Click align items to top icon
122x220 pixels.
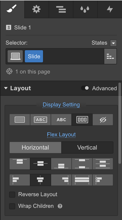(x=20, y=163)
